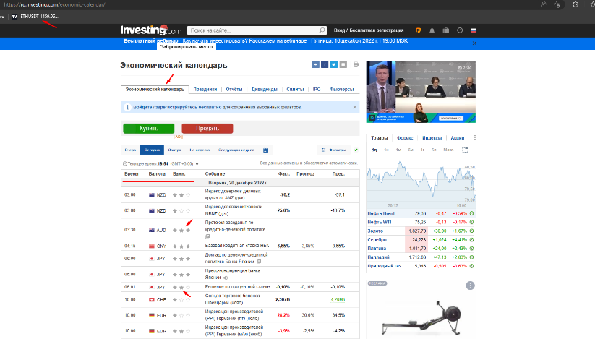Select the Экономический календарь tab
The width and height of the screenshot is (595, 339).
click(x=155, y=89)
